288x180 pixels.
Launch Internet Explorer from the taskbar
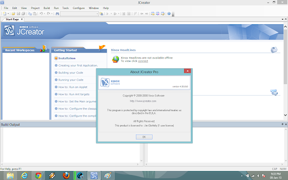tap(24, 175)
